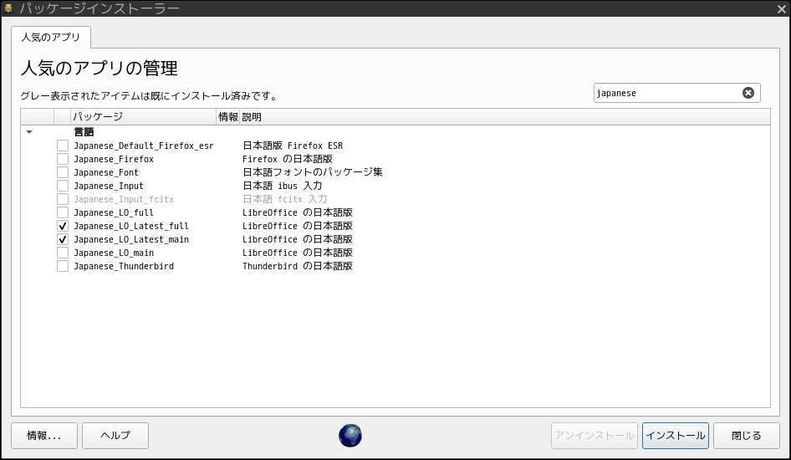This screenshot has width=791, height=460.
Task: Click the アンインストール button
Action: tap(595, 435)
